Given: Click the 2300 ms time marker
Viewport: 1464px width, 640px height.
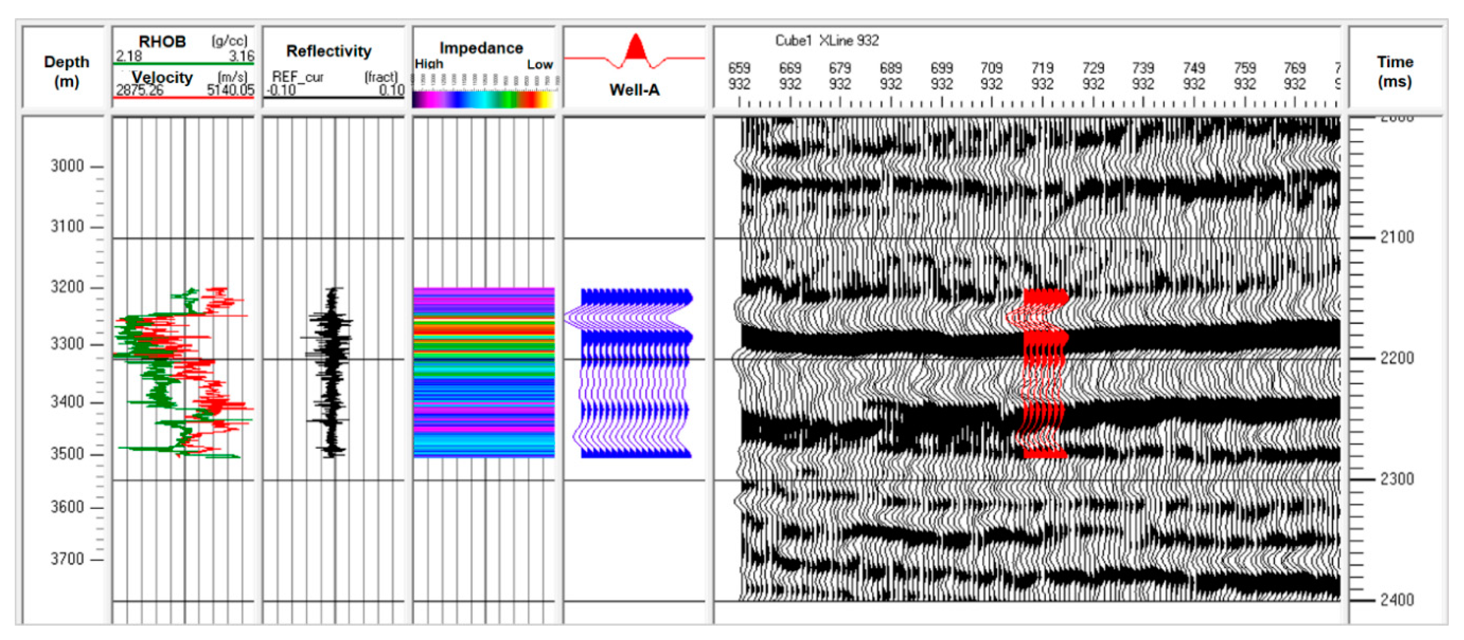Looking at the screenshot, I should (1397, 479).
